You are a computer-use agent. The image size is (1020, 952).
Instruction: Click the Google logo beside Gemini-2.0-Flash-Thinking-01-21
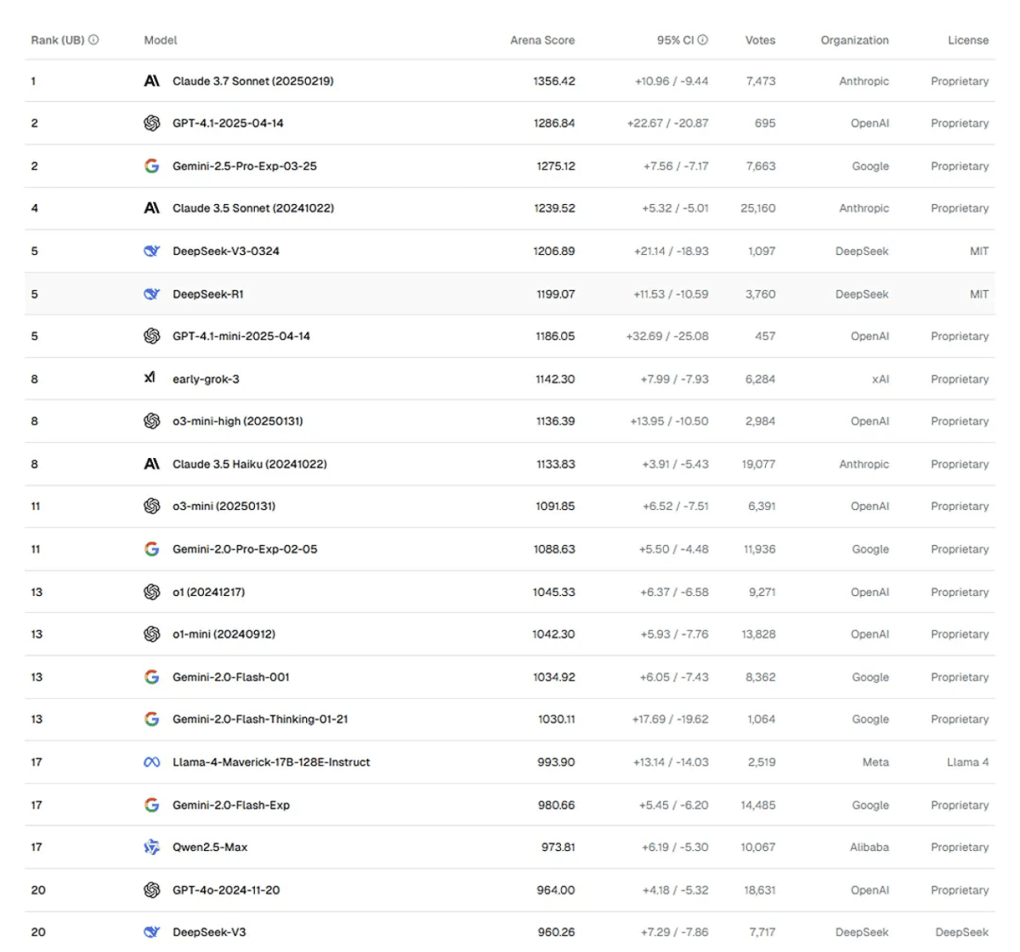tap(151, 719)
